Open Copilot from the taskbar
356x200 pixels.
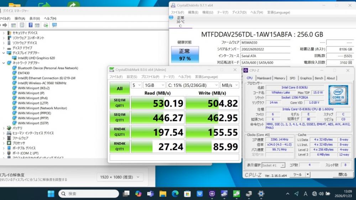[x=138, y=194]
